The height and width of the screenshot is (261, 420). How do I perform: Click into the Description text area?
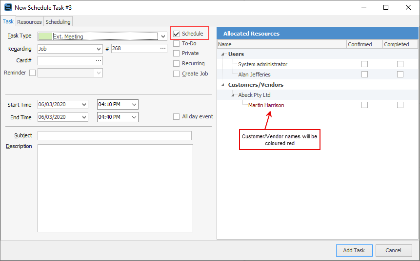click(115, 188)
